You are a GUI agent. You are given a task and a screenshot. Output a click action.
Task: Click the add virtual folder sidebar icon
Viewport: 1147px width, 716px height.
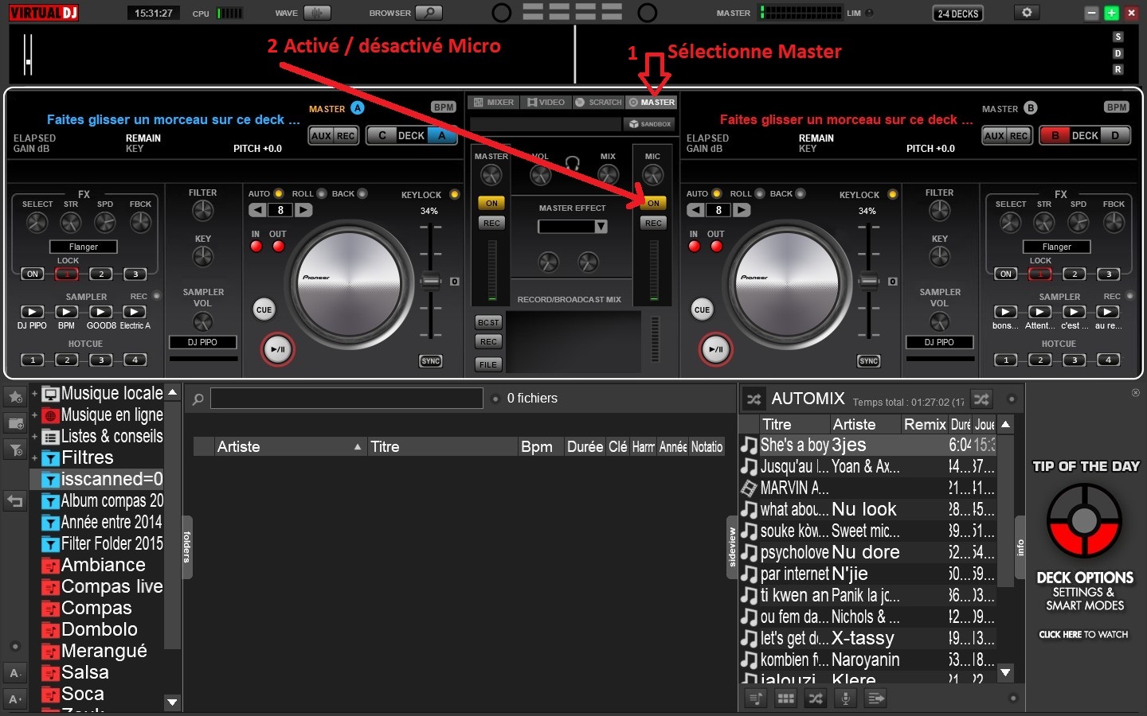point(15,423)
